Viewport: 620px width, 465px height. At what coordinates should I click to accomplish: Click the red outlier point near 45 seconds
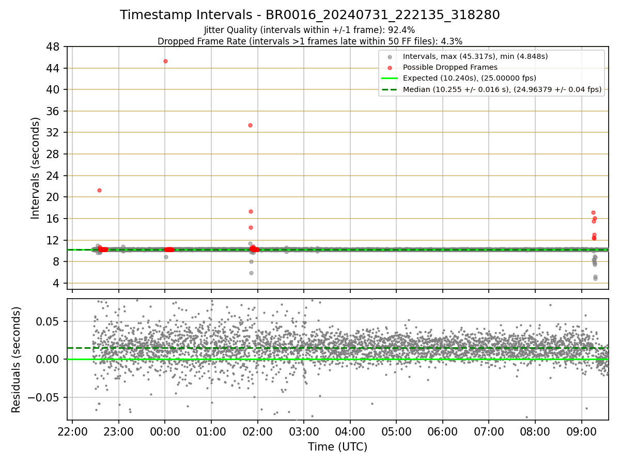pos(165,61)
